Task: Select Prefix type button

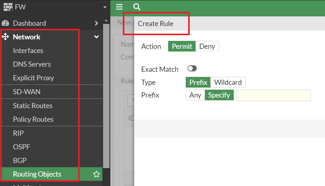Action: [198, 82]
